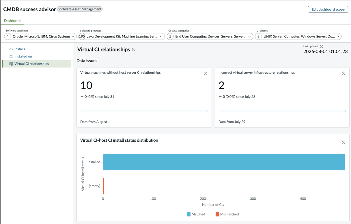
Task: Click 'Incorrect virtual server infrastructure relationships' title
Action: (x=257, y=72)
